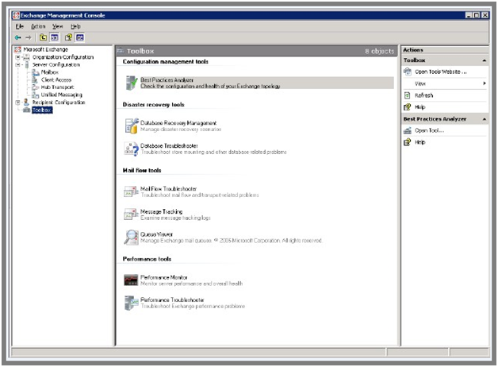
Task: Click the Best Practices Analyzer icon
Action: tap(131, 83)
